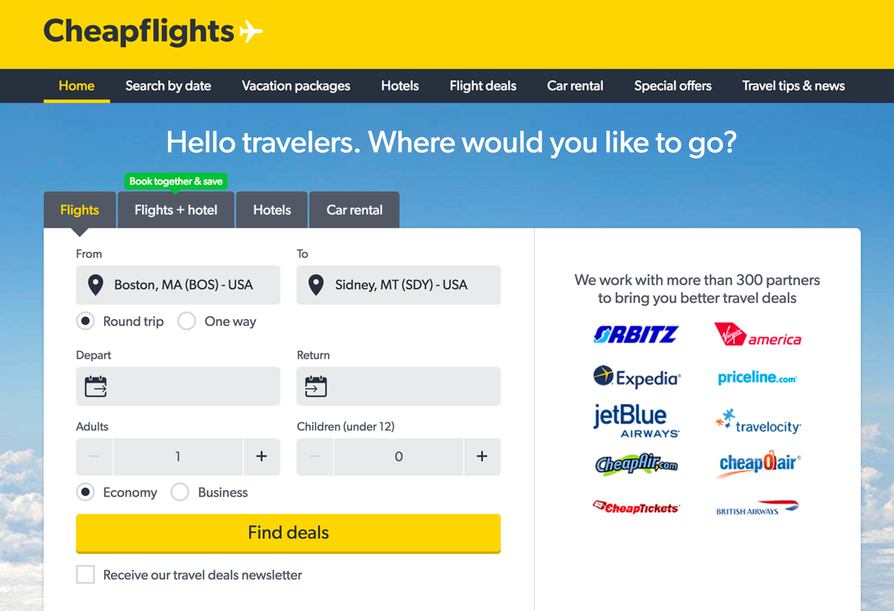Screen dimensions: 894x611
Task: Open the Return calendar icon
Action: pos(316,386)
